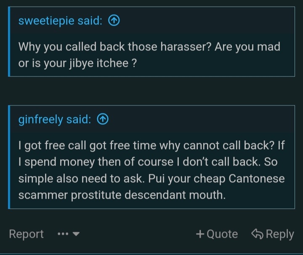This screenshot has width=303, height=255.
Task: Open the ginfreely said attribution link
Action: [x=54, y=120]
